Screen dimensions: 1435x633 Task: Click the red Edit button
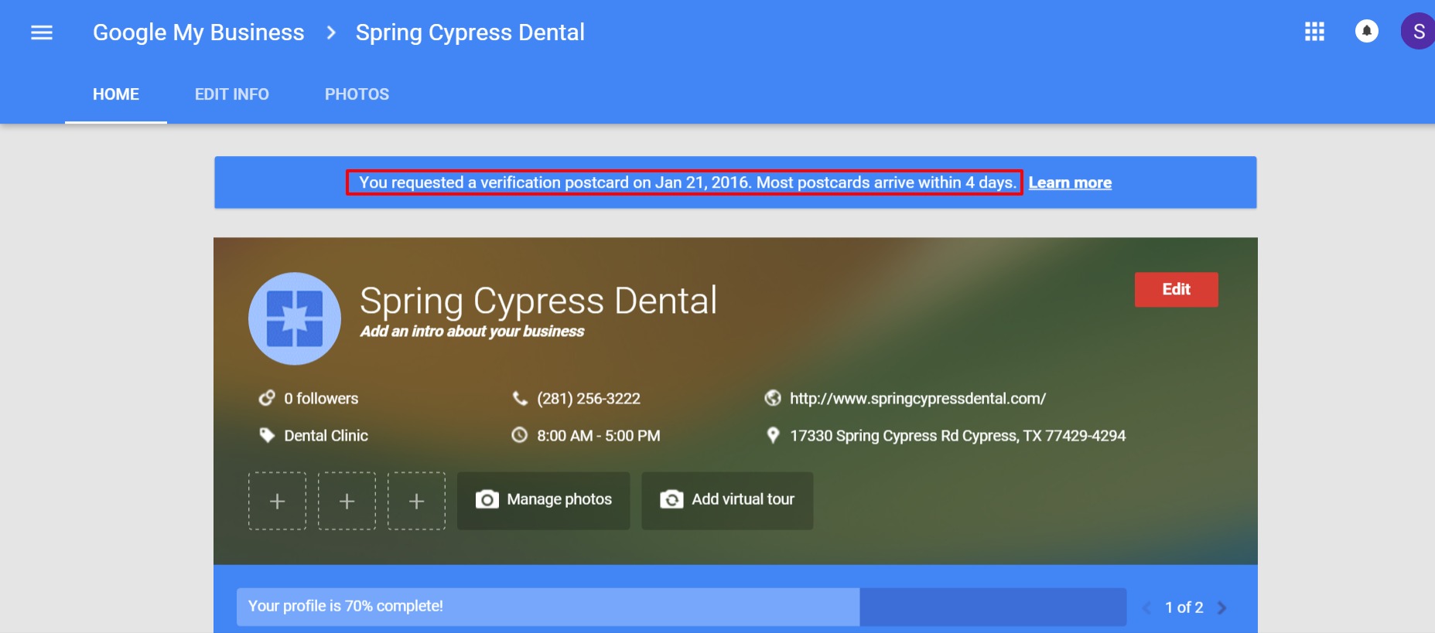1176,289
